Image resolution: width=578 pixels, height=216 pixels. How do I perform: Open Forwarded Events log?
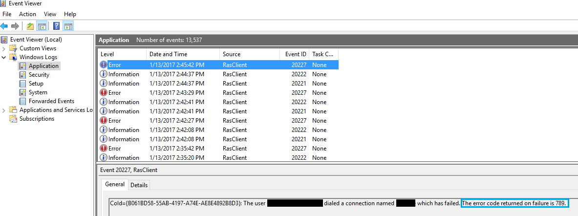click(x=51, y=101)
